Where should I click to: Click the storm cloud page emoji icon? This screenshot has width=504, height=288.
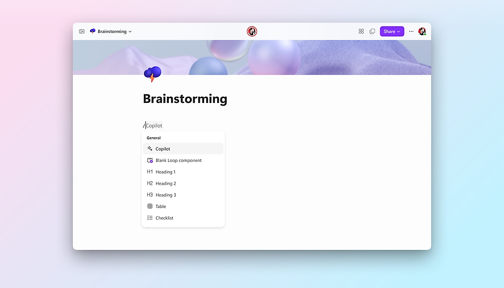tap(153, 74)
